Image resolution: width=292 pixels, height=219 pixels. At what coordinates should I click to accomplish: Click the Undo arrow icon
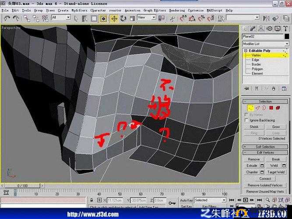7,18
